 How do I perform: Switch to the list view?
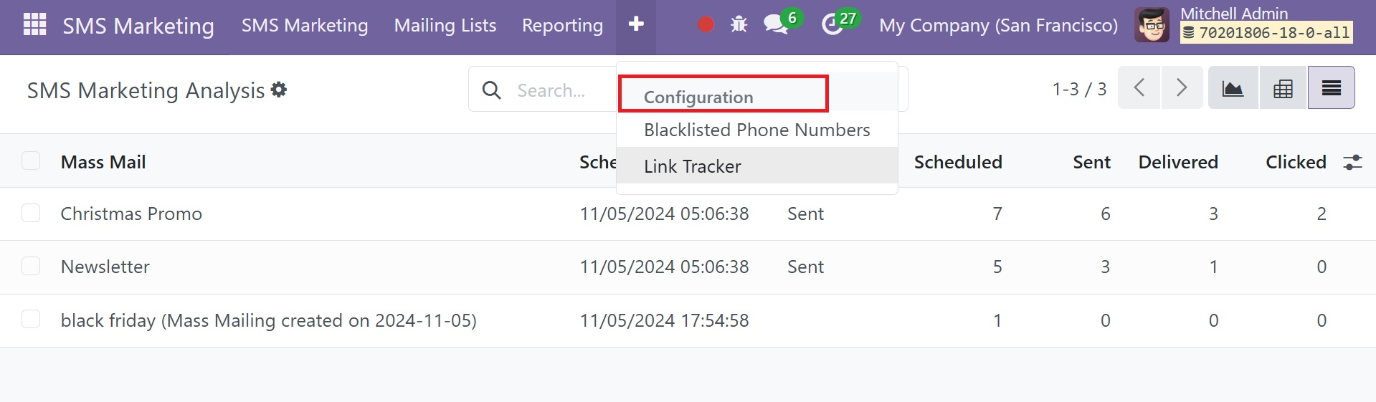pyautogui.click(x=1332, y=88)
